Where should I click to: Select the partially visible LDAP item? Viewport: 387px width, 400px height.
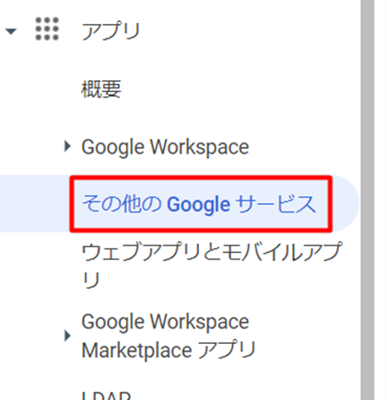pos(106,395)
